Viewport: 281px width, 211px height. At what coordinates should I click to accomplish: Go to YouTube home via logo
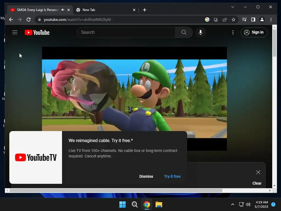point(37,32)
